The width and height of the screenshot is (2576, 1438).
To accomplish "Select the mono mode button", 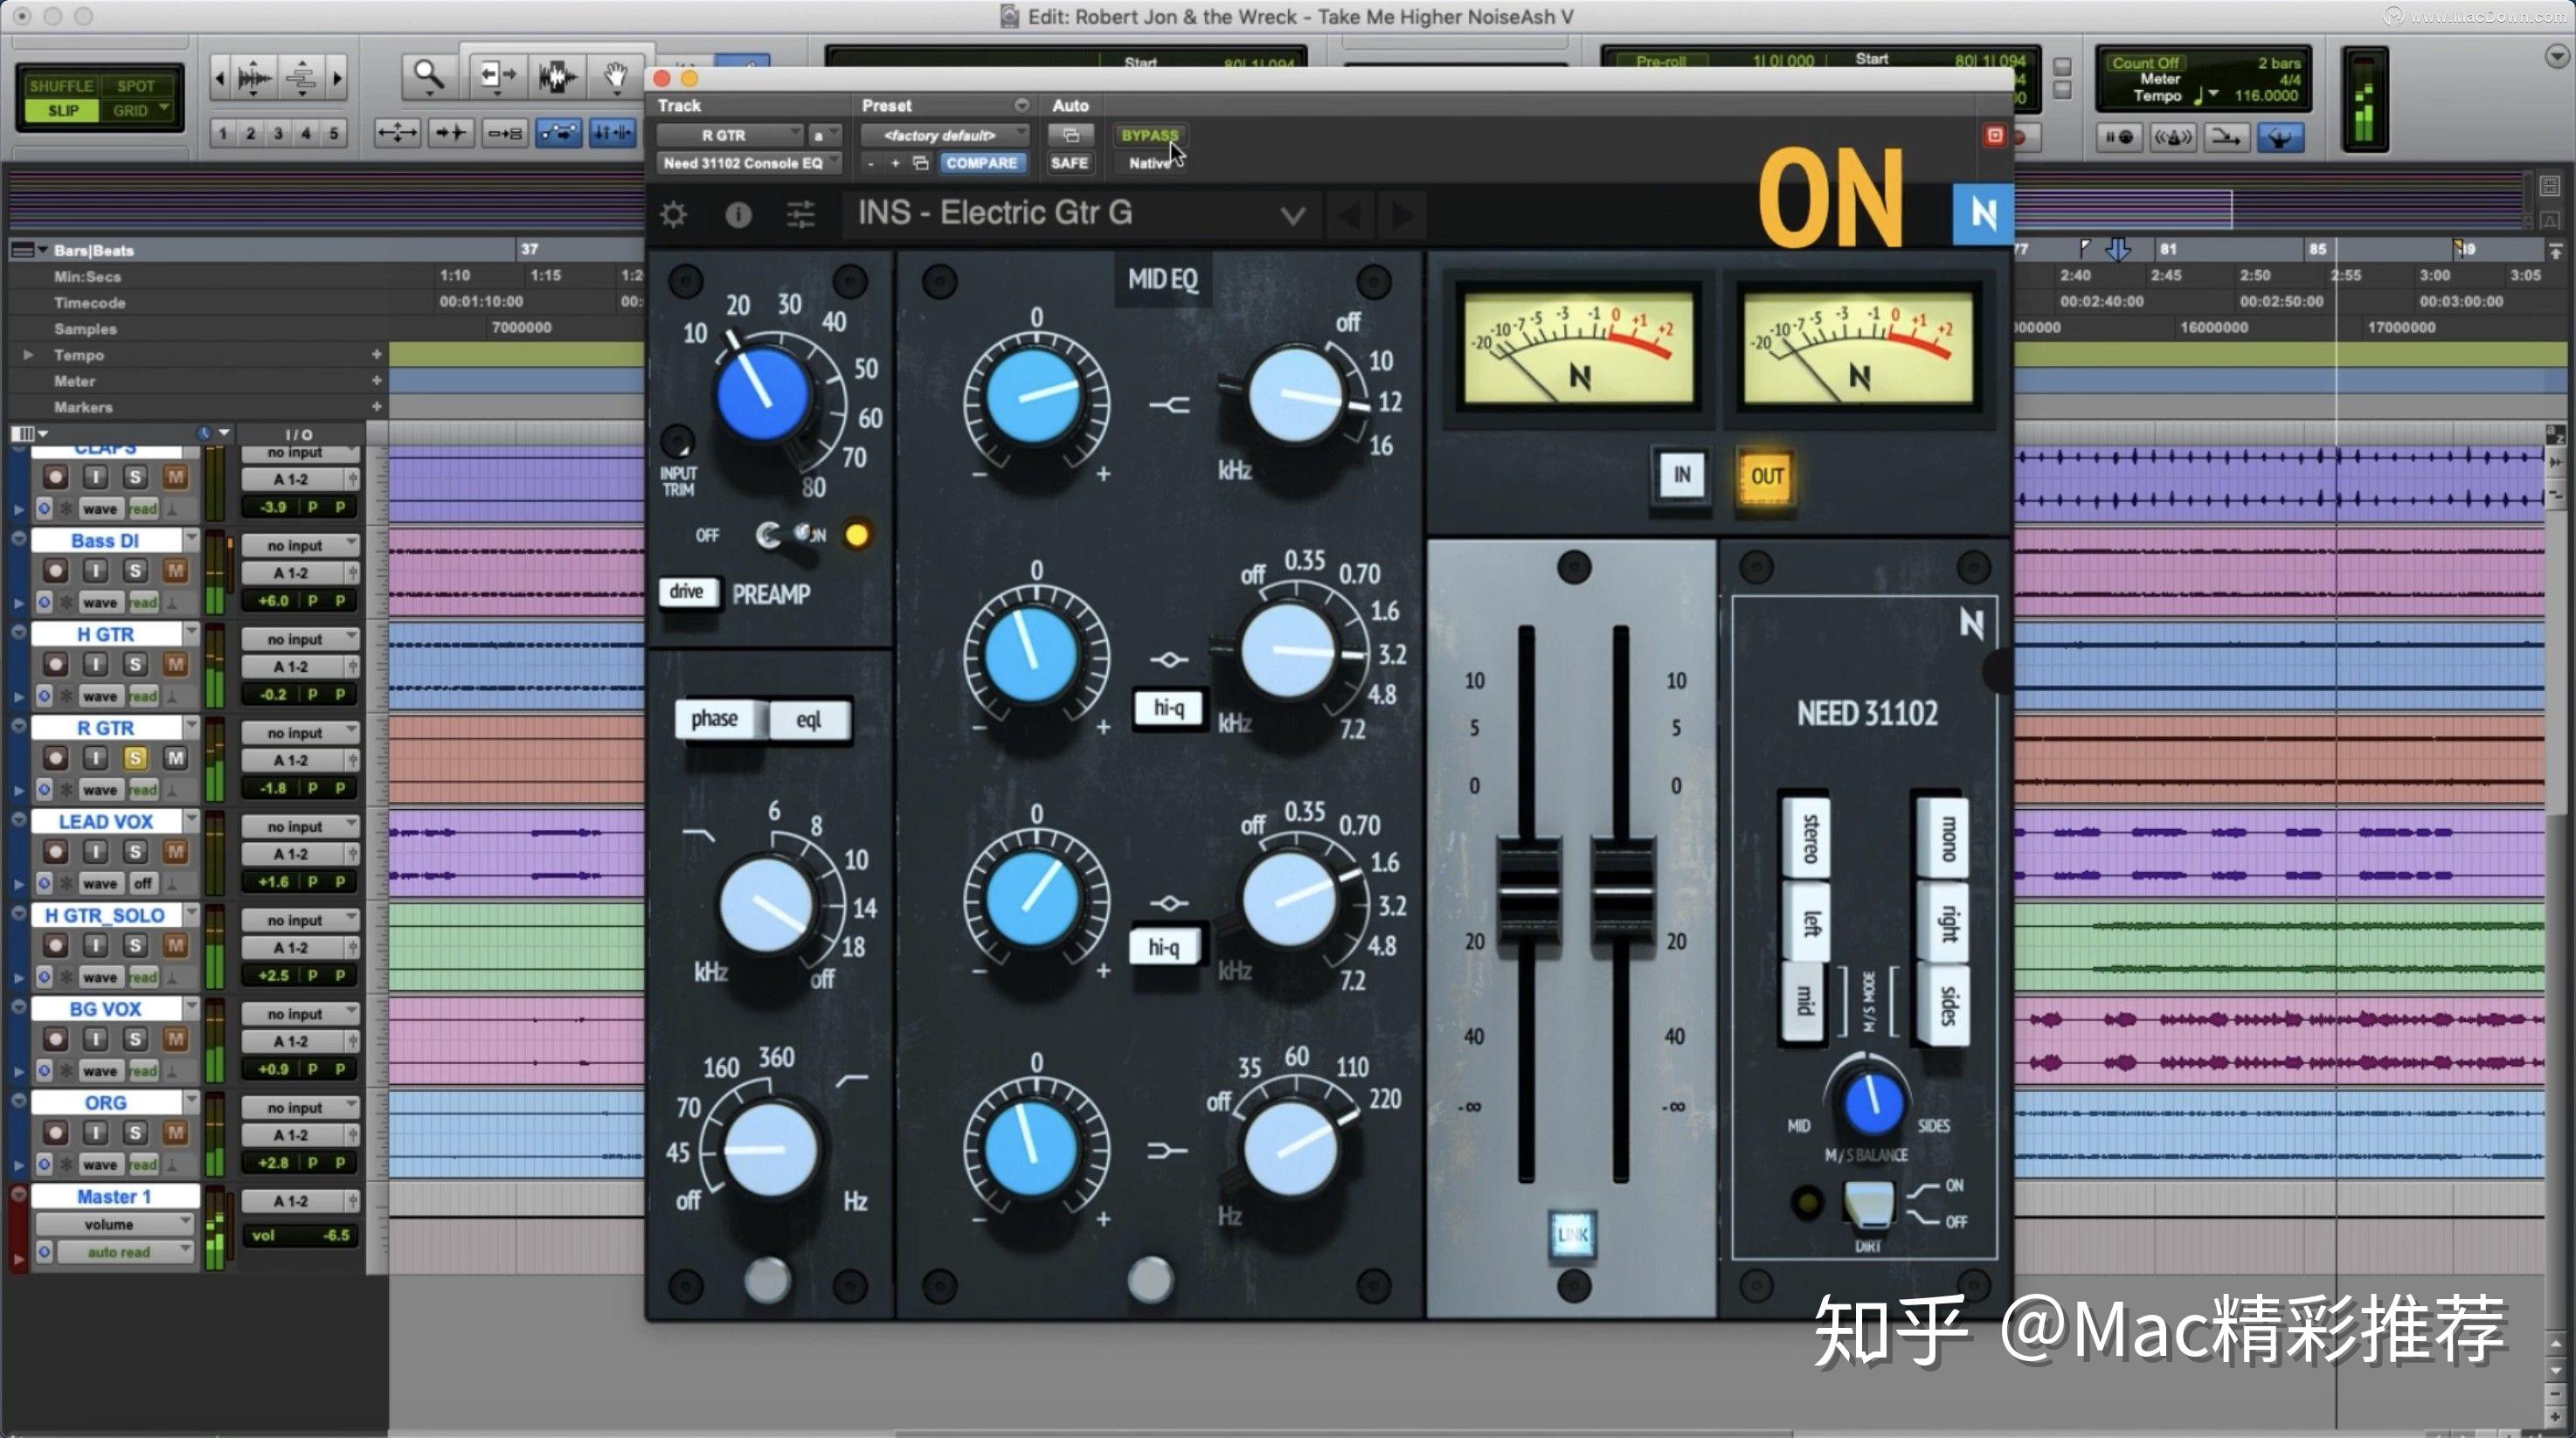I will click(1945, 838).
